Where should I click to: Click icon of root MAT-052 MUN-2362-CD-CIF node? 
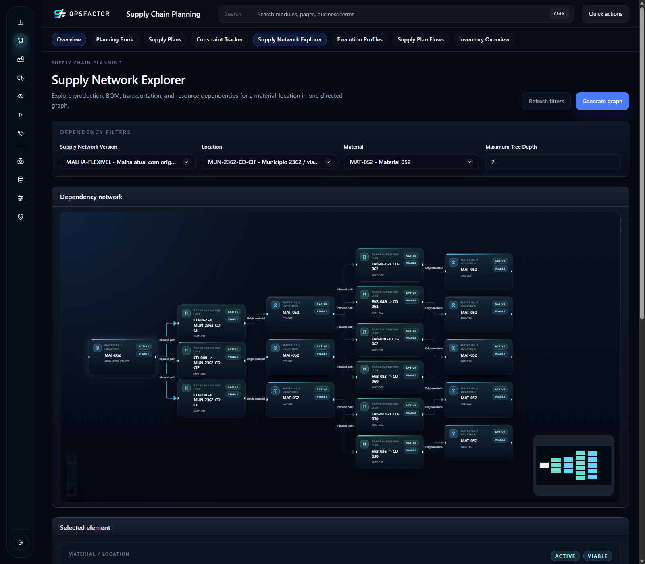[97, 348]
